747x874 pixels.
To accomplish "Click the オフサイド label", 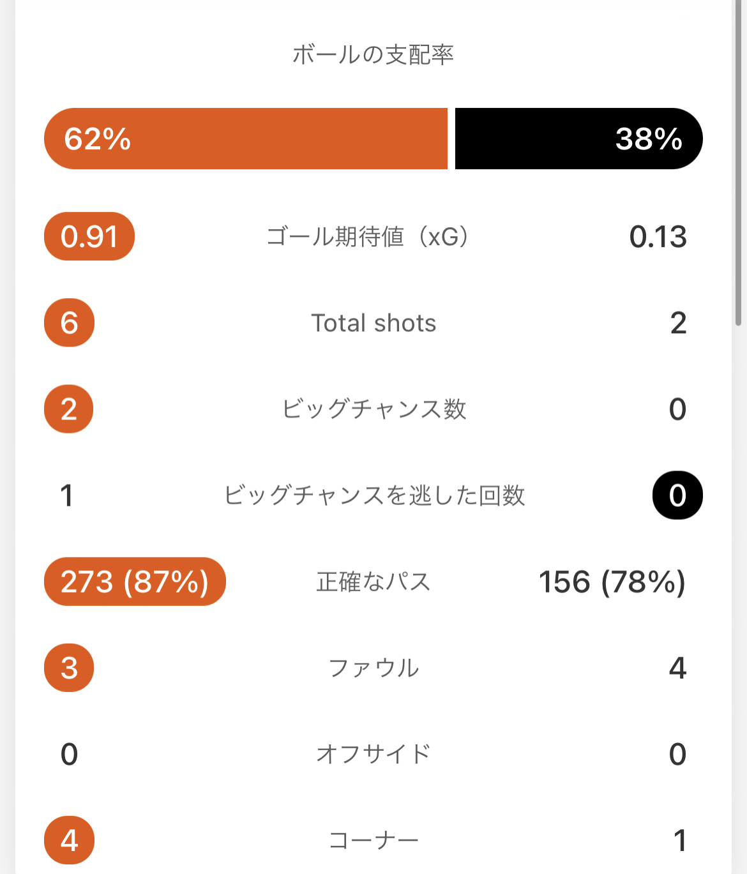I will tap(373, 754).
